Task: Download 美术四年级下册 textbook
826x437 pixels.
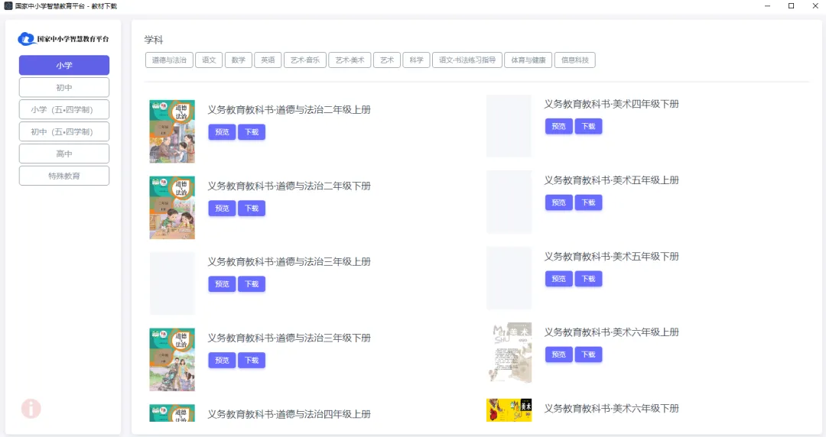Action: 588,126
